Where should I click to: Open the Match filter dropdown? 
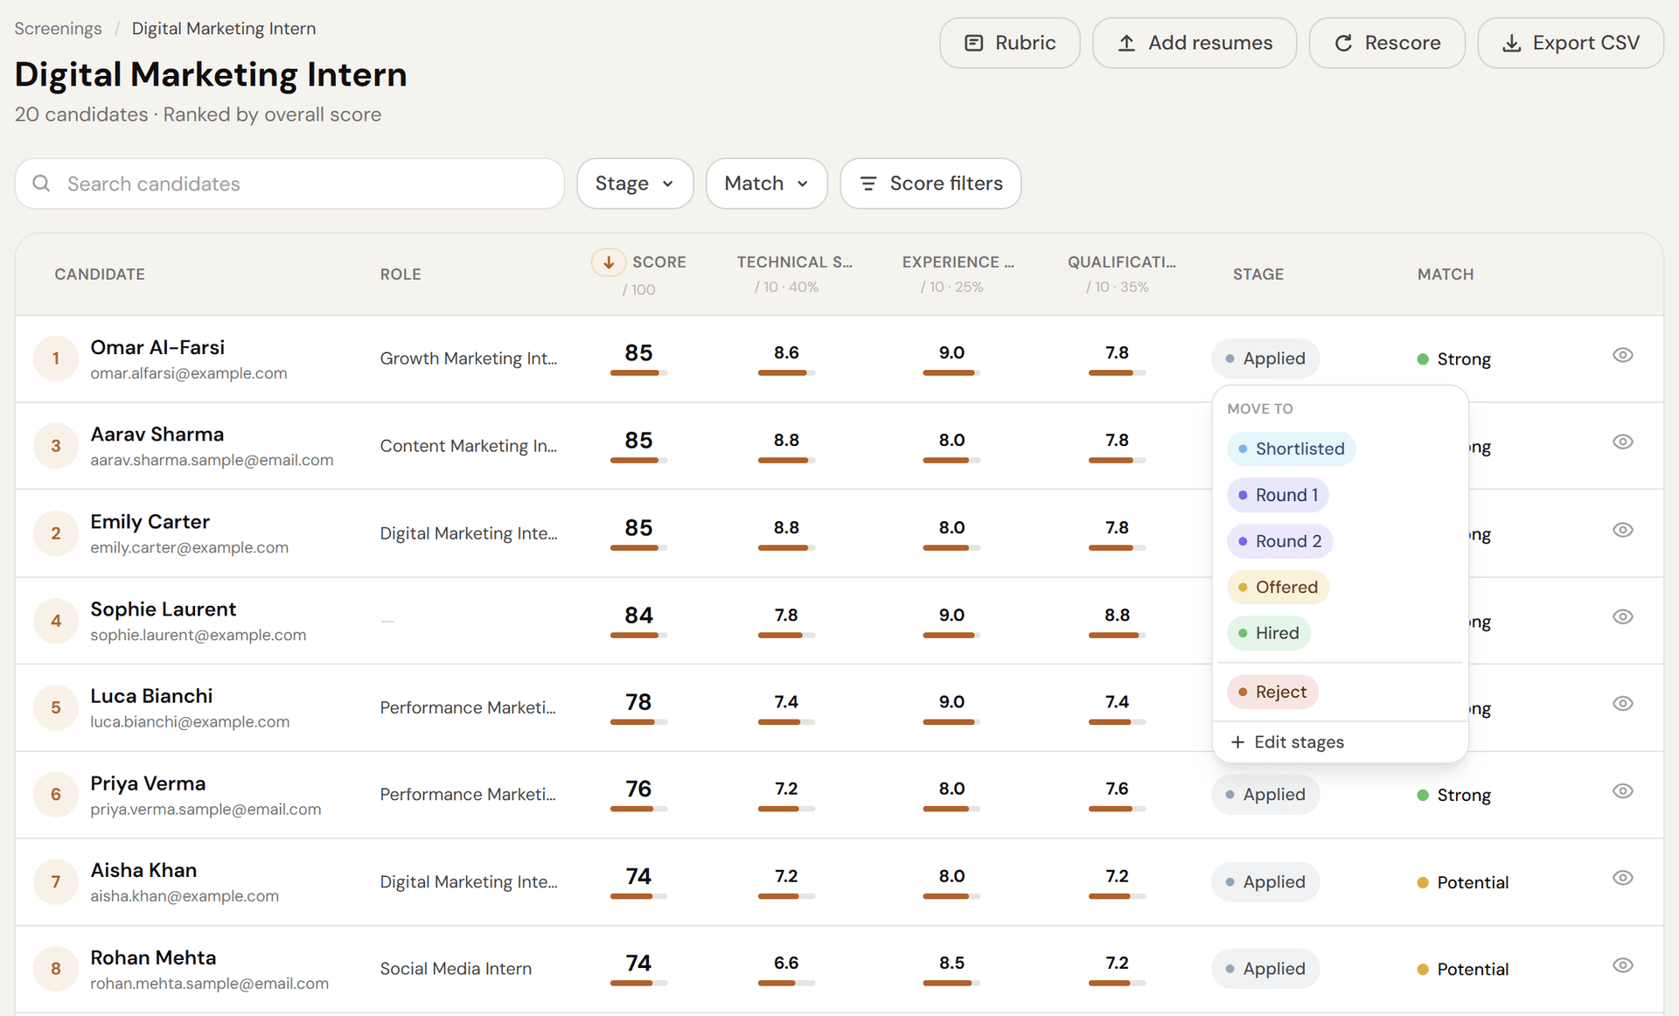tap(766, 184)
